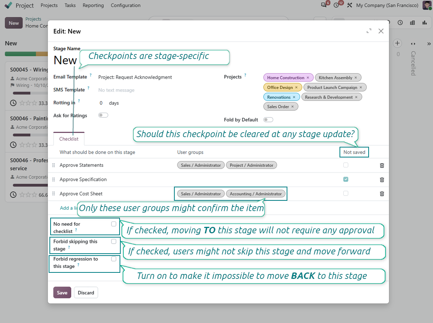Click the Stage Name field New
This screenshot has width=433, height=323.
pyautogui.click(x=66, y=60)
